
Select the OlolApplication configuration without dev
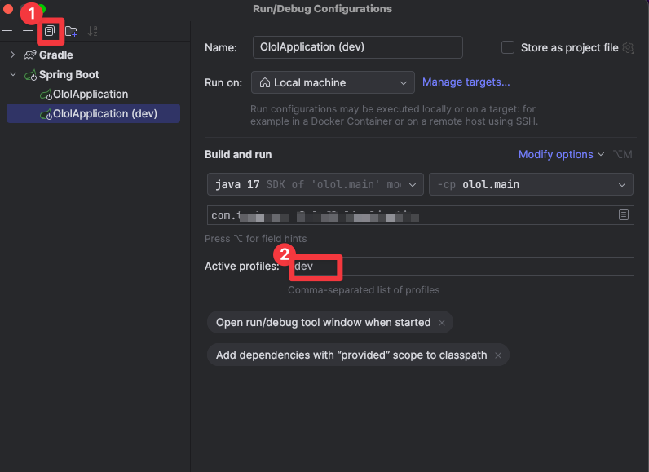[x=90, y=94]
